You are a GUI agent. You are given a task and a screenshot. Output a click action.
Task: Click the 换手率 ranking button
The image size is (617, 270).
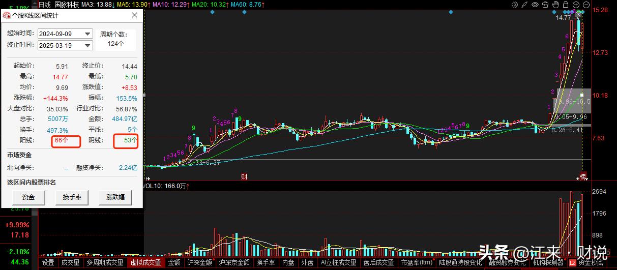(72, 197)
